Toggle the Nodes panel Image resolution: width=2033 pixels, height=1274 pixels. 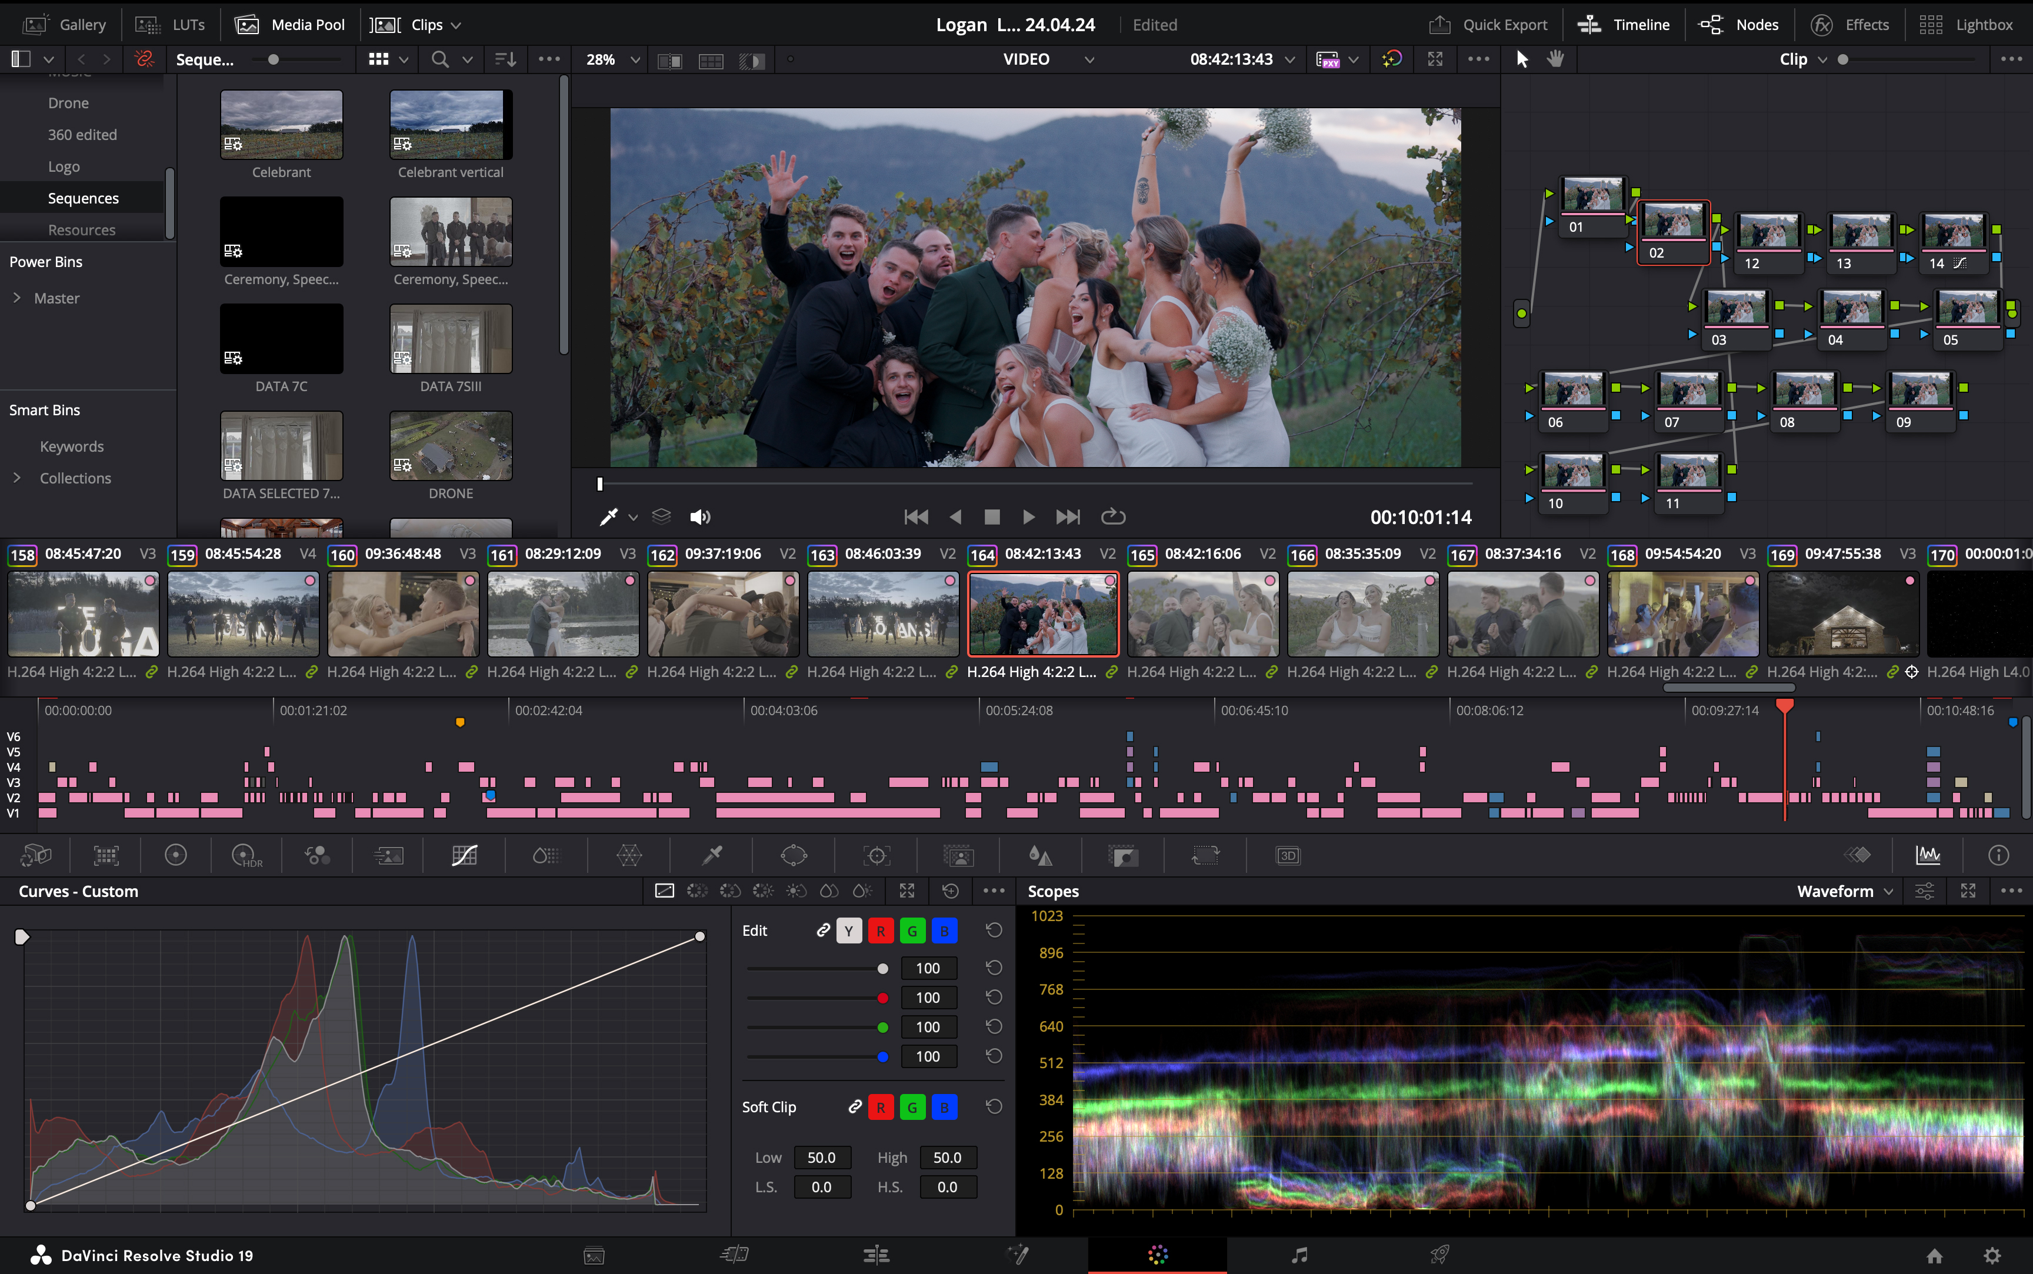(x=1739, y=25)
